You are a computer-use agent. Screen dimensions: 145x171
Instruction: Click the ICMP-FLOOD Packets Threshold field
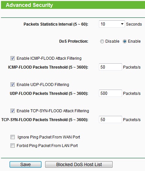pyautogui.click(x=110, y=67)
